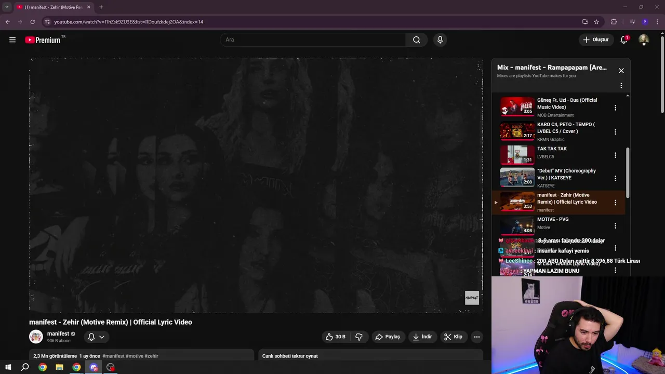Download video with İndir button
The height and width of the screenshot is (374, 665).
pos(422,337)
